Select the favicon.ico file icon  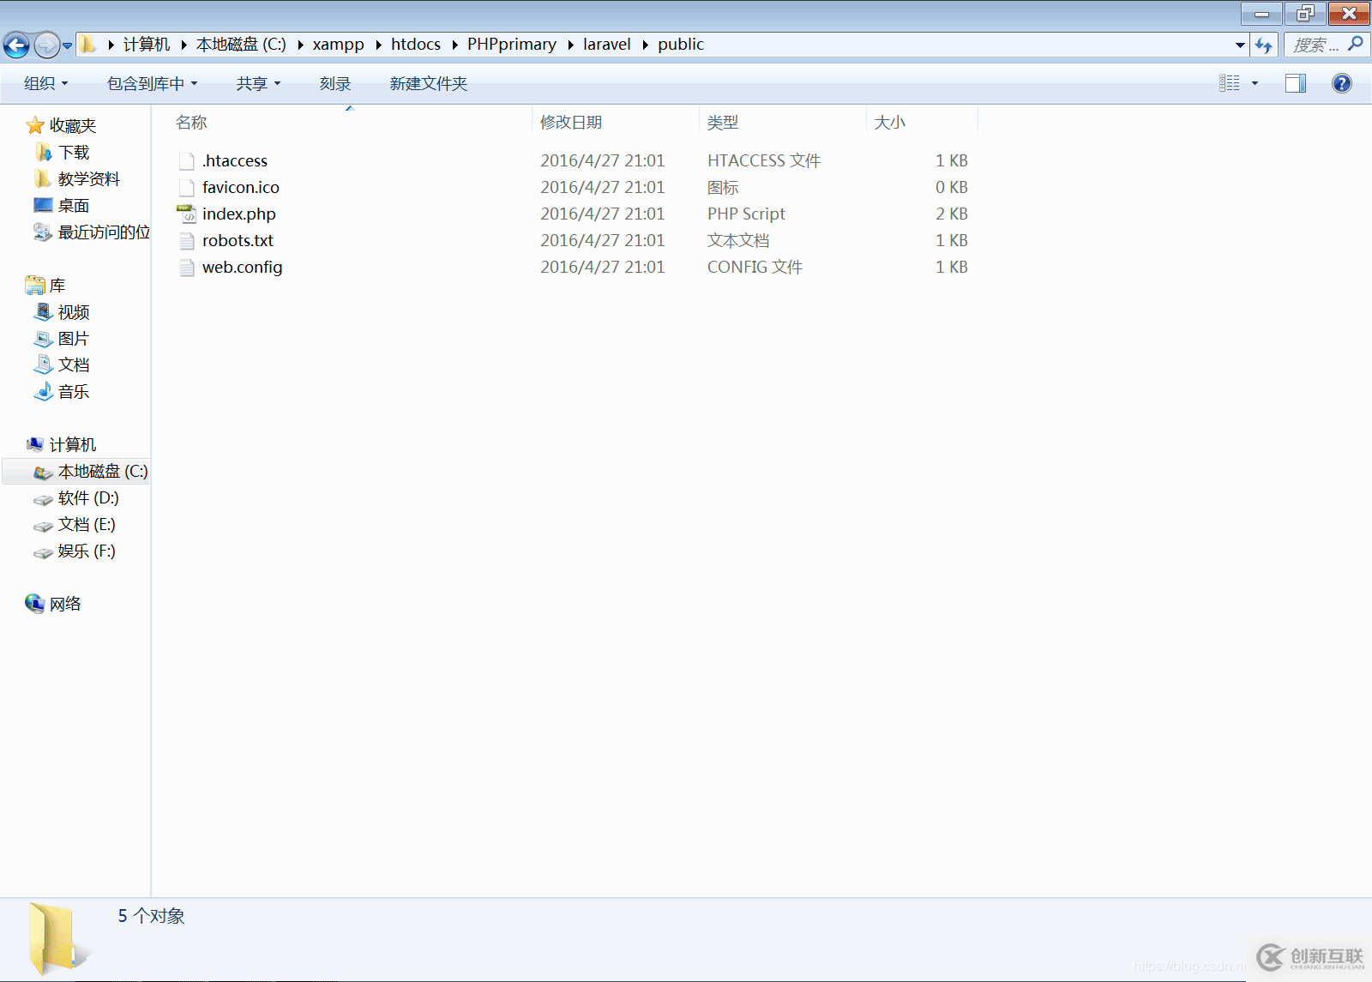(x=186, y=187)
